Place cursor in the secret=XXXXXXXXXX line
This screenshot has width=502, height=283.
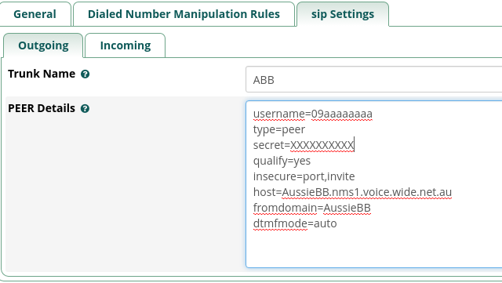click(x=304, y=145)
